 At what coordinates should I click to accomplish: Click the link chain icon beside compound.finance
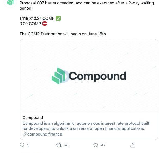pyautogui.click(x=25, y=134)
